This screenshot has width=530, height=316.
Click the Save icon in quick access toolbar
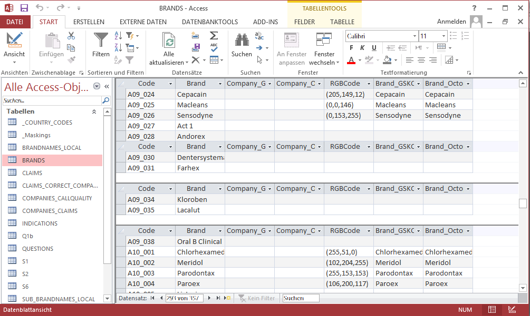(x=24, y=8)
